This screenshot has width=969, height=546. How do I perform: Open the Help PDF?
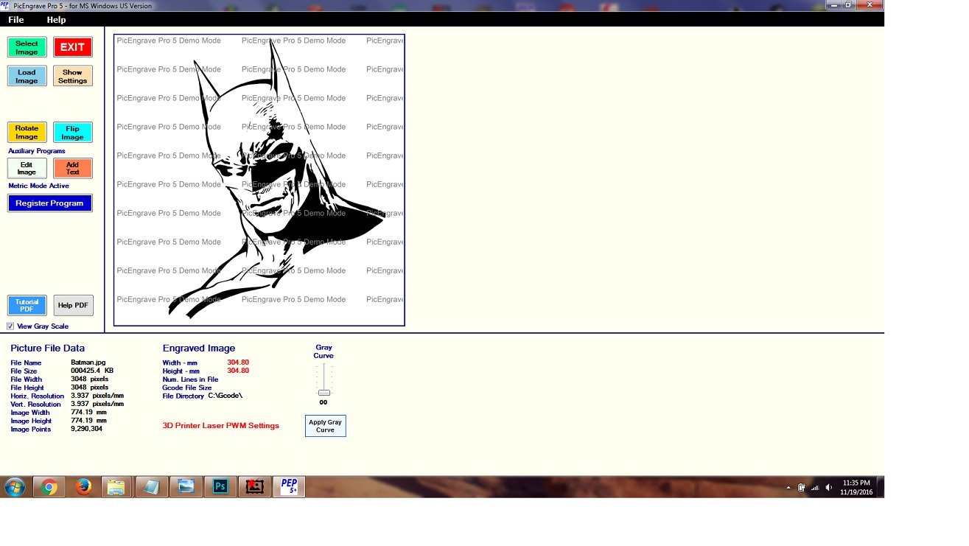73,305
